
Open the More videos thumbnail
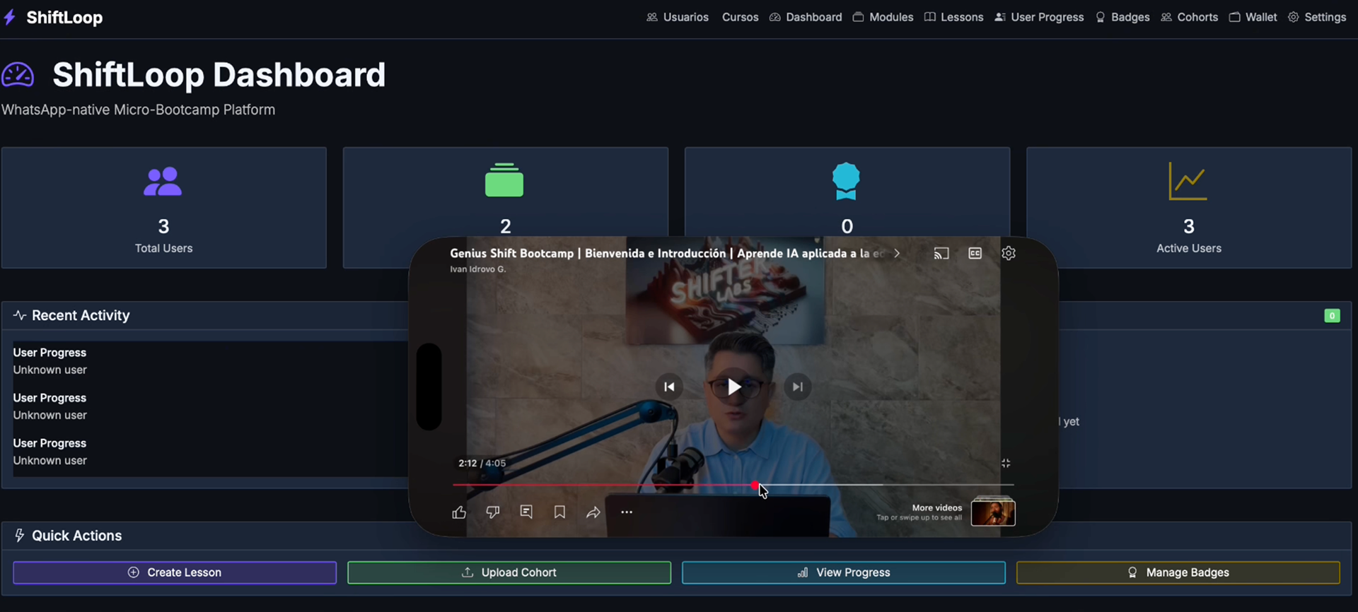tap(993, 512)
